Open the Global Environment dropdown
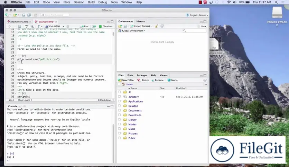The width and height of the screenshot is (289, 167). click(x=132, y=31)
